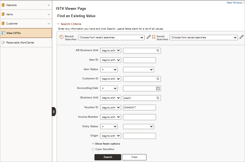The image size is (245, 162).
Task: Click Voucher ID field containing 00443417
Action: click(x=139, y=108)
